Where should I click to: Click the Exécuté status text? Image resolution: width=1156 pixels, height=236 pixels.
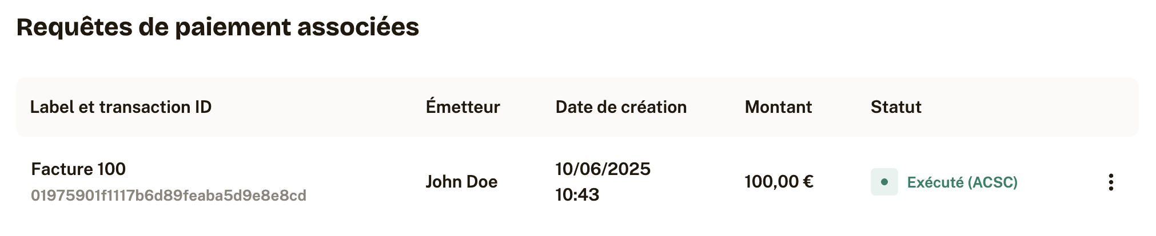(935, 182)
